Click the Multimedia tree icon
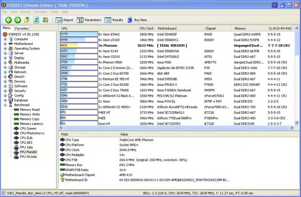Screen dimensions: 301x197 pos(11,62)
